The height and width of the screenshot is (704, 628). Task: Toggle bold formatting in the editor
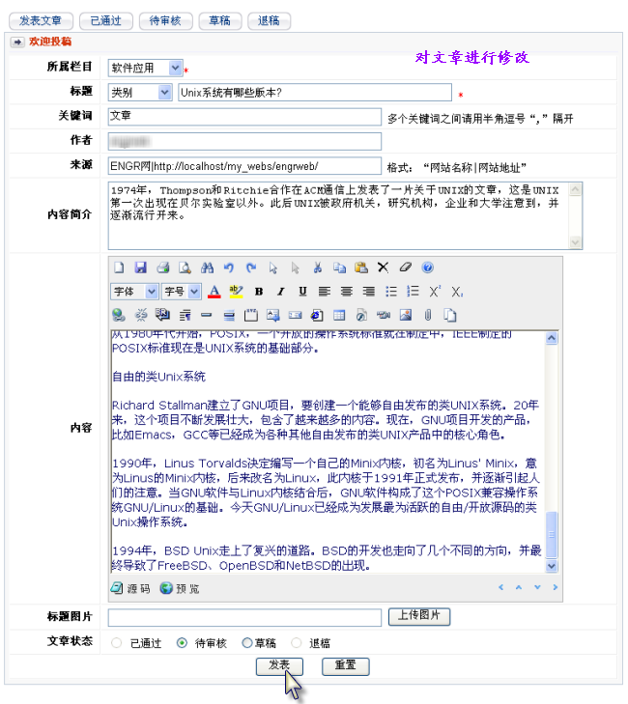pyautogui.click(x=259, y=291)
